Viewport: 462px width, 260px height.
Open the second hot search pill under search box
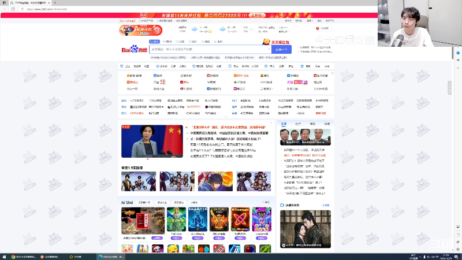coord(205,58)
